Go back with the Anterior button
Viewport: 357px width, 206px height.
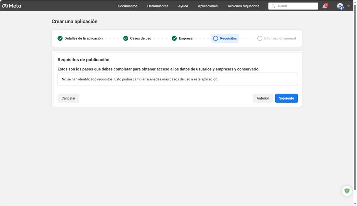(x=263, y=98)
